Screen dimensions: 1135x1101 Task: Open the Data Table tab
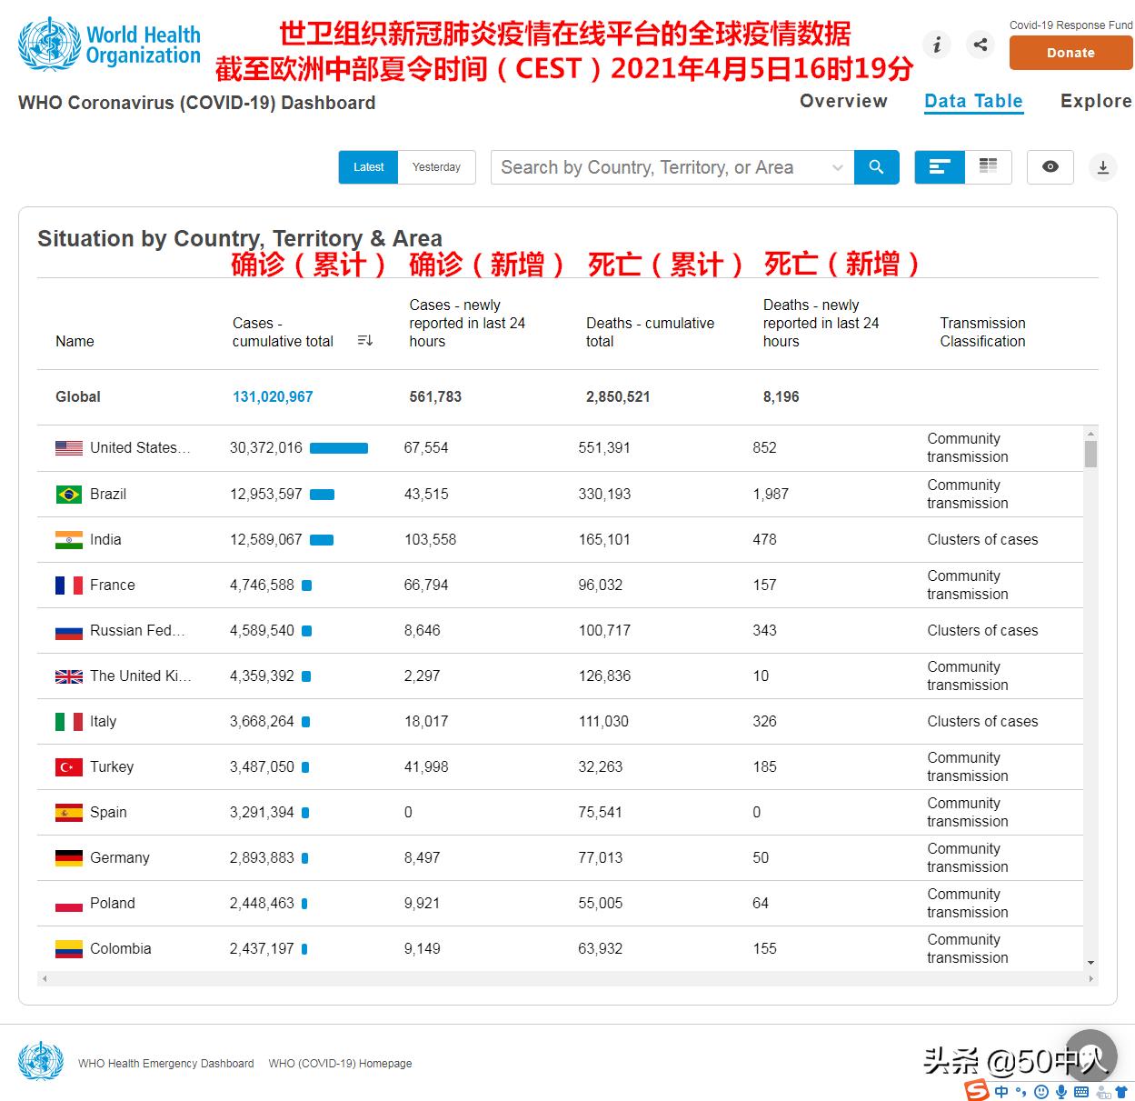(x=973, y=101)
